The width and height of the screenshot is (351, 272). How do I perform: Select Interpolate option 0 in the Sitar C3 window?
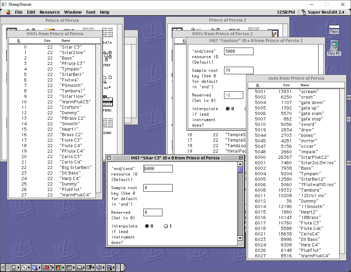(x=147, y=226)
